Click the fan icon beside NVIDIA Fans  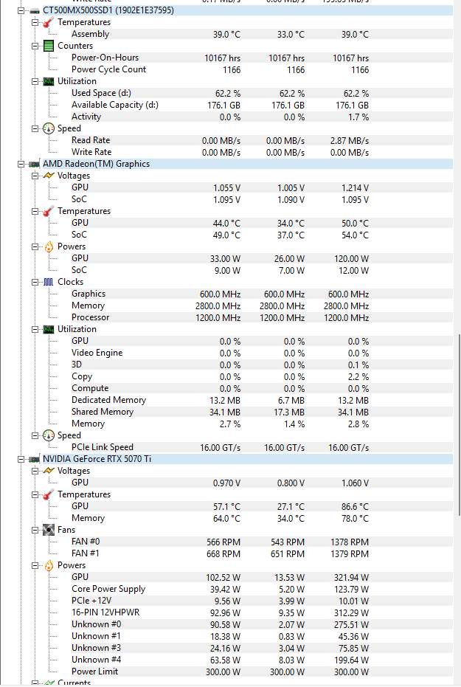click(x=49, y=530)
